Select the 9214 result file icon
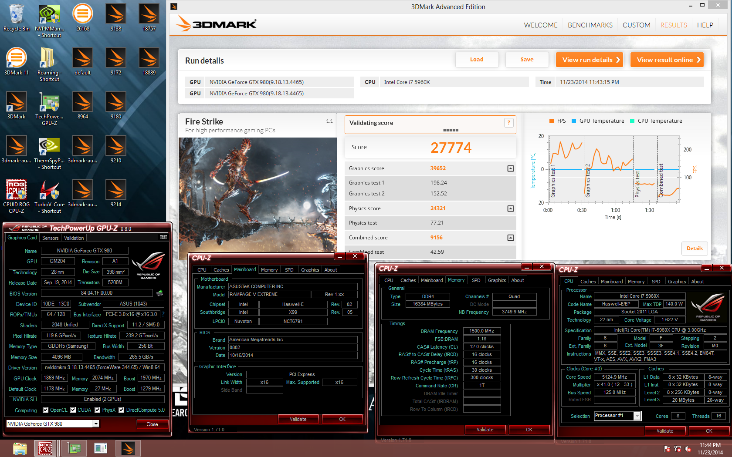Viewport: 732px width, 457px height. click(x=116, y=194)
